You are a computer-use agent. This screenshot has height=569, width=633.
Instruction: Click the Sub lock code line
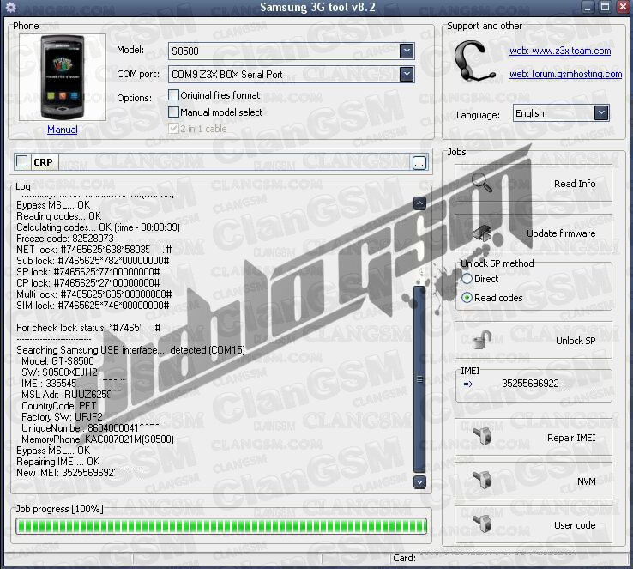pyautogui.click(x=93, y=261)
